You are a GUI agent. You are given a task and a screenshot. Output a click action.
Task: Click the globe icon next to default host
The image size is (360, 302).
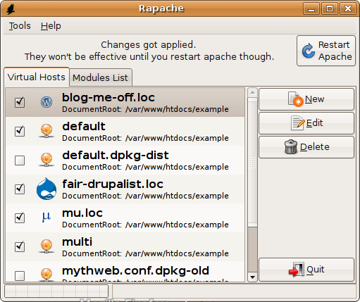[x=46, y=131]
